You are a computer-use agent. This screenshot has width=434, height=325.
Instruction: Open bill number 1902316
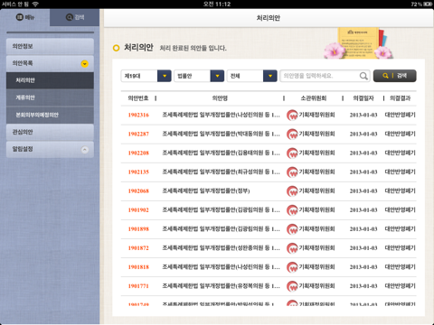(138, 115)
